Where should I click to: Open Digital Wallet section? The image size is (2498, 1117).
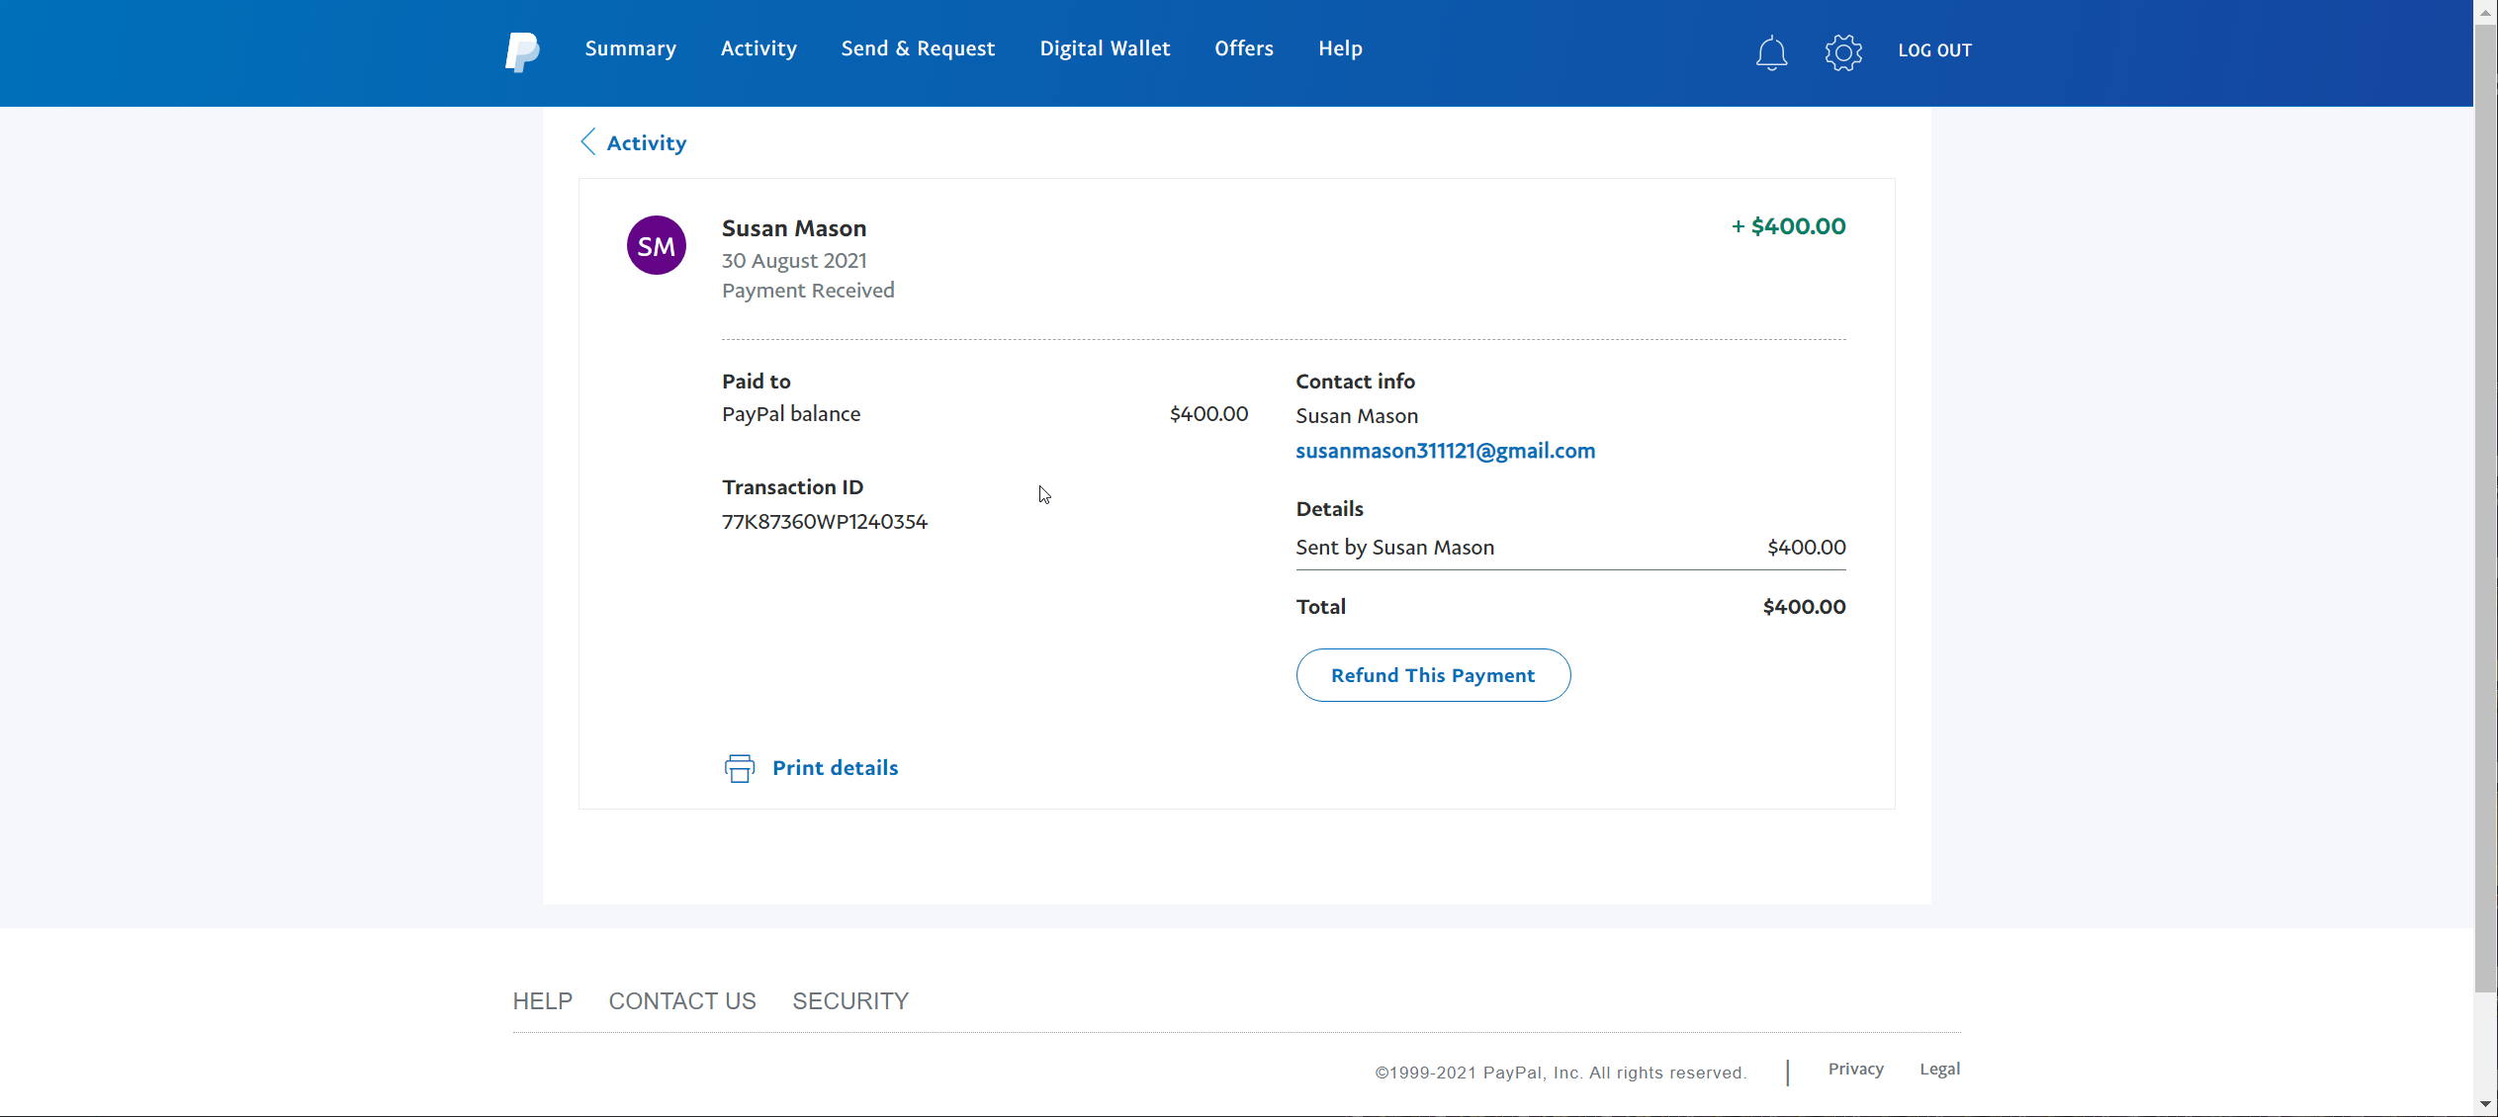1105,48
